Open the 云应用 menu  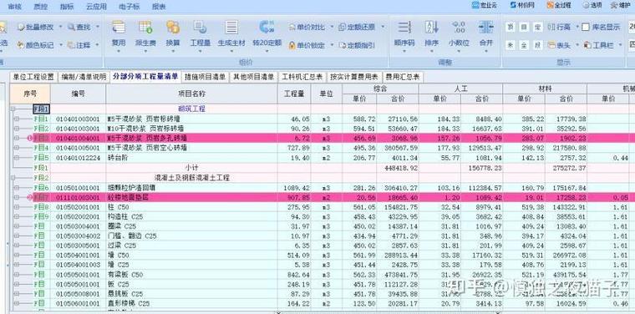[96, 7]
